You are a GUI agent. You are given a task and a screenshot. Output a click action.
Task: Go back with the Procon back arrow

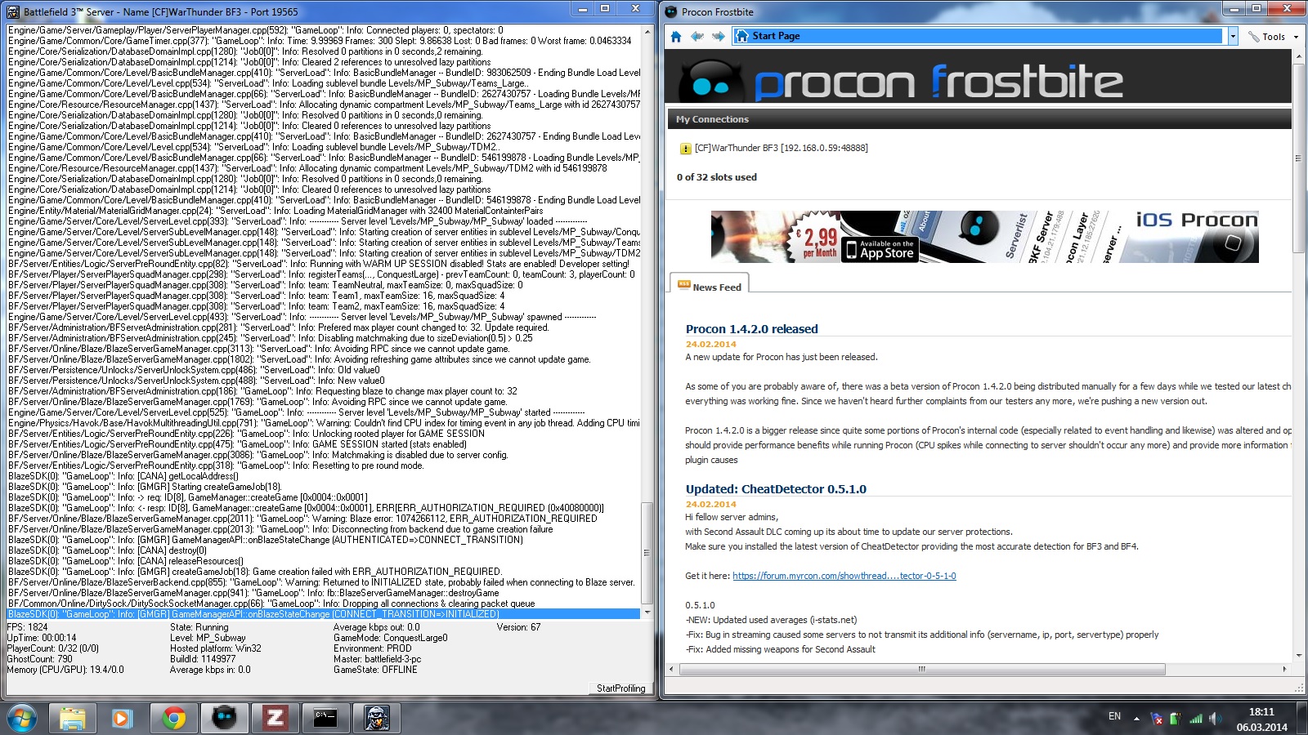tap(697, 36)
